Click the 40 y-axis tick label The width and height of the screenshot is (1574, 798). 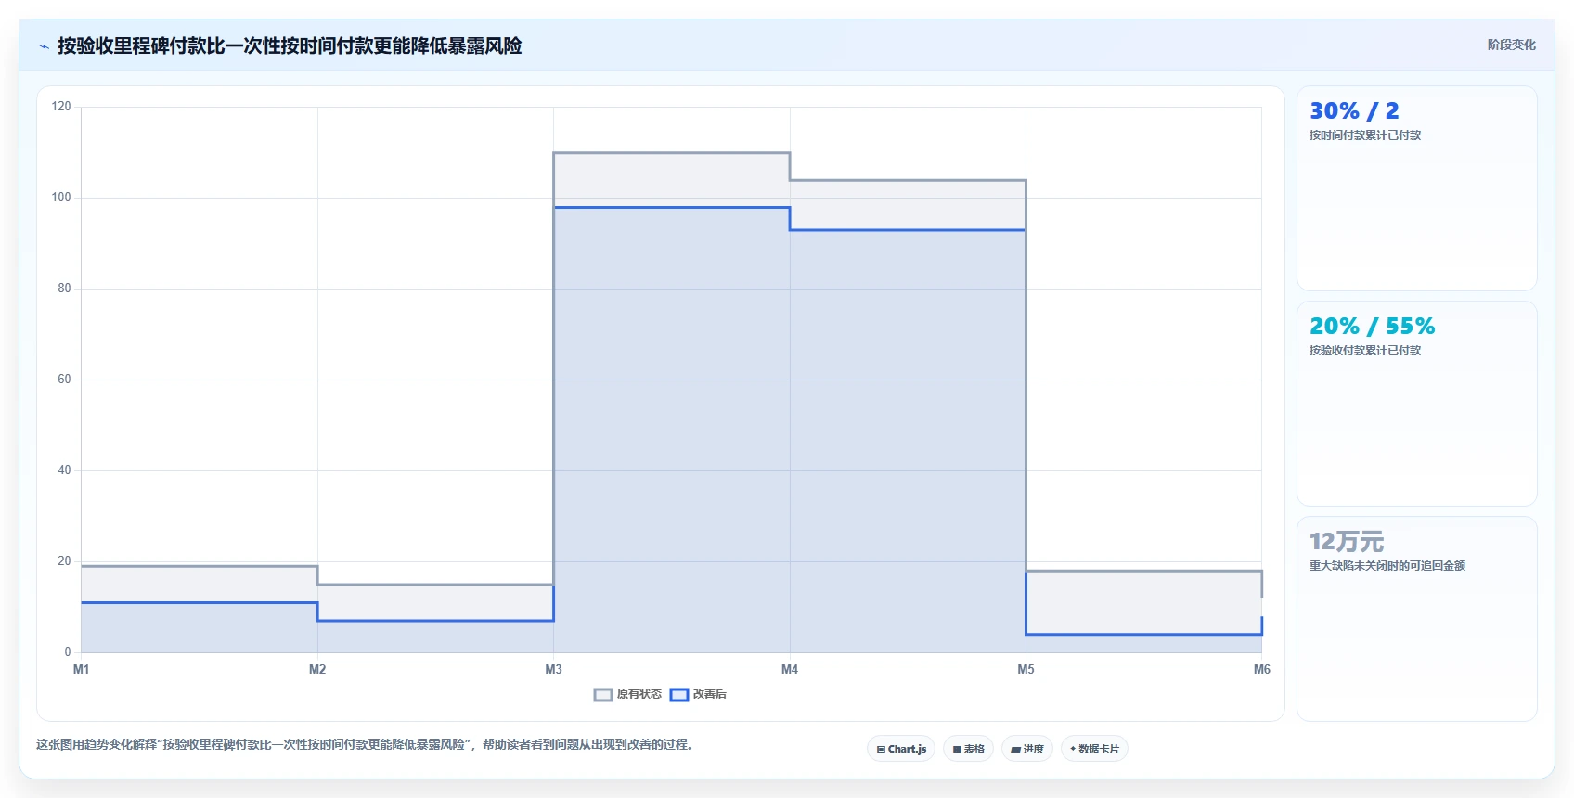point(64,470)
